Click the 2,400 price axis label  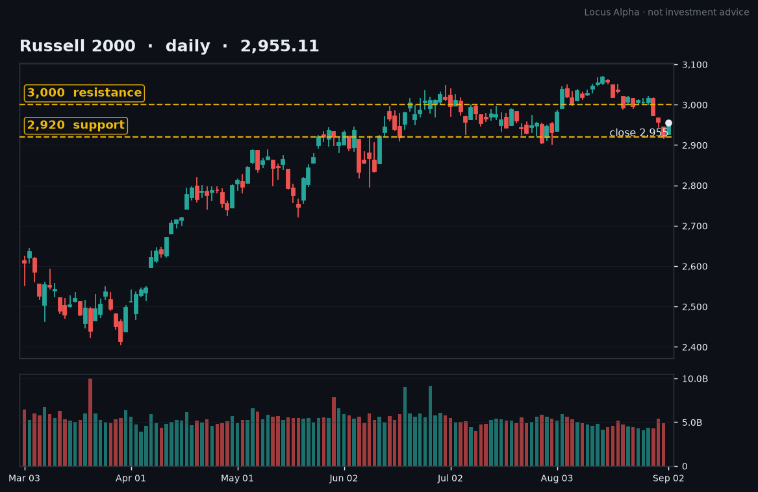point(695,347)
